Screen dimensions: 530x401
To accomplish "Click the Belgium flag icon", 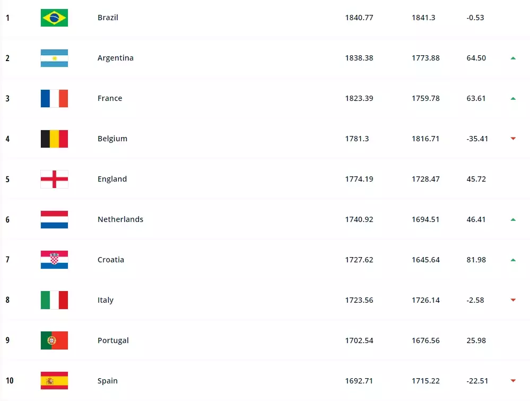I will [54, 139].
